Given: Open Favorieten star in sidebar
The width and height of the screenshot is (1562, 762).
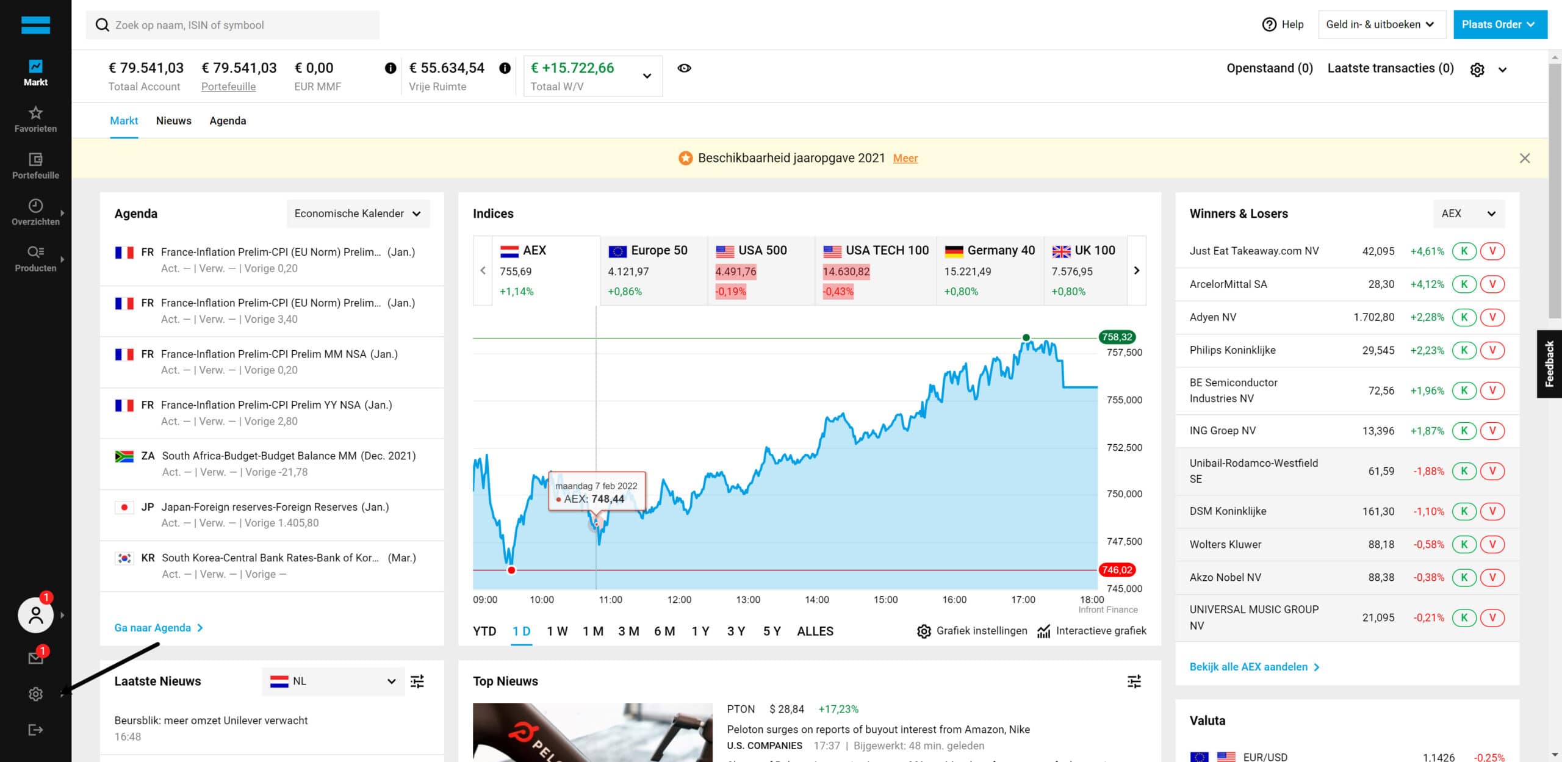Looking at the screenshot, I should coord(35,119).
